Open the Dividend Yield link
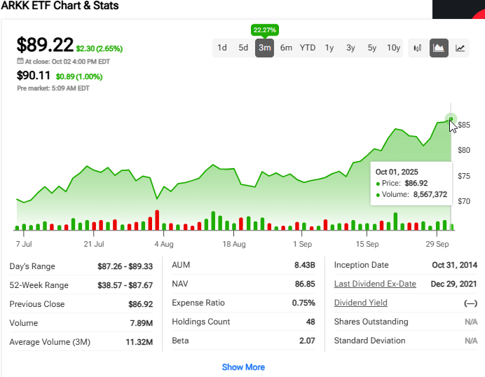The width and height of the screenshot is (485, 377). click(x=360, y=303)
